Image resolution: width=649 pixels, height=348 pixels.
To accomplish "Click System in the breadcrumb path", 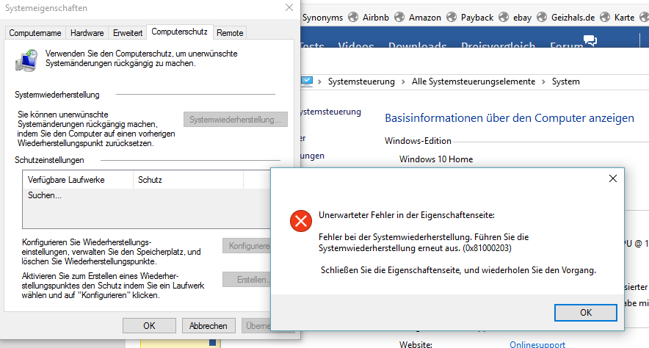I will click(565, 81).
